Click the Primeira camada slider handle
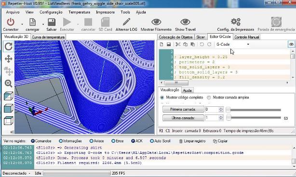The height and width of the screenshot is (177, 296). (x=228, y=110)
